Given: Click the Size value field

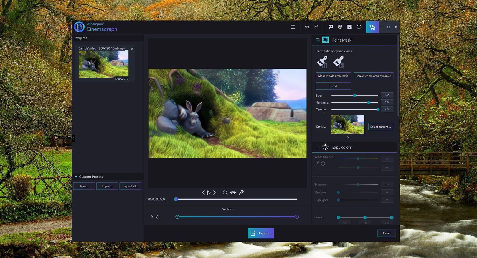Looking at the screenshot, I should [x=387, y=96].
